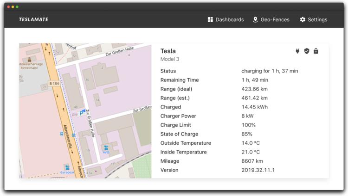The image size is (348, 196).
Task: Click the Avis car rental icon on map
Action: tap(106, 147)
